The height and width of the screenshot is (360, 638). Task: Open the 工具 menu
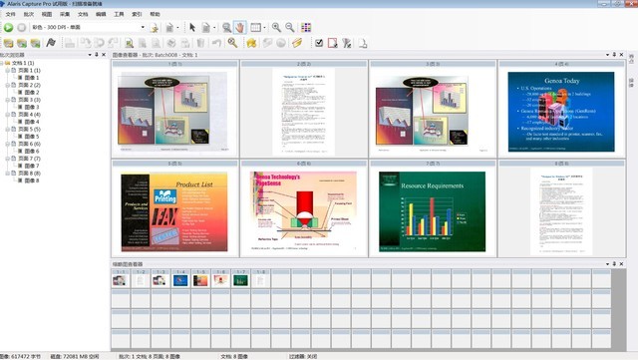(119, 14)
